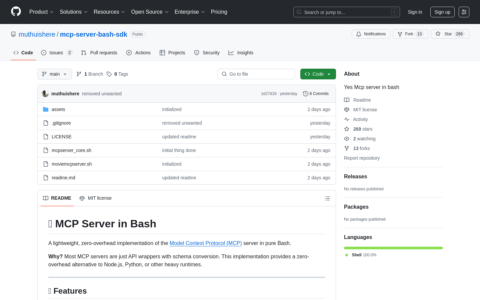Screen dimensions: 480x300
Task: Open the Pricing page
Action: [219, 12]
